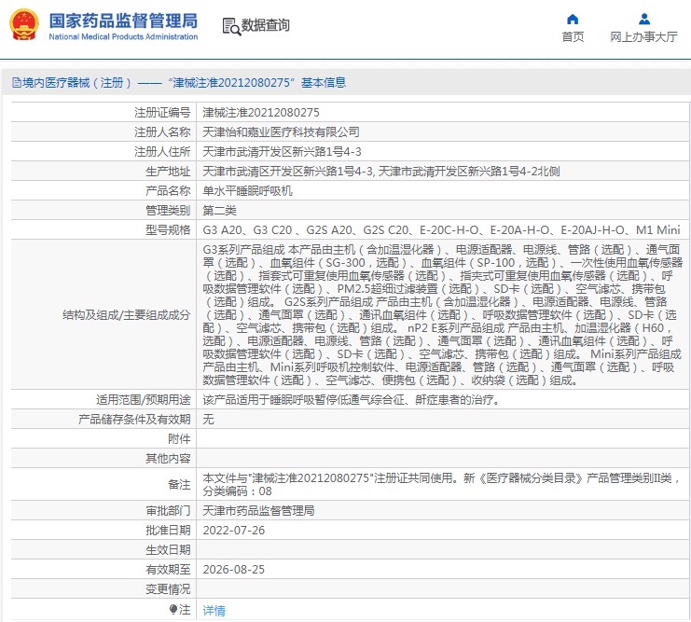Click the 注册人名称 label
Image resolution: width=691 pixels, height=622 pixels.
tap(162, 131)
